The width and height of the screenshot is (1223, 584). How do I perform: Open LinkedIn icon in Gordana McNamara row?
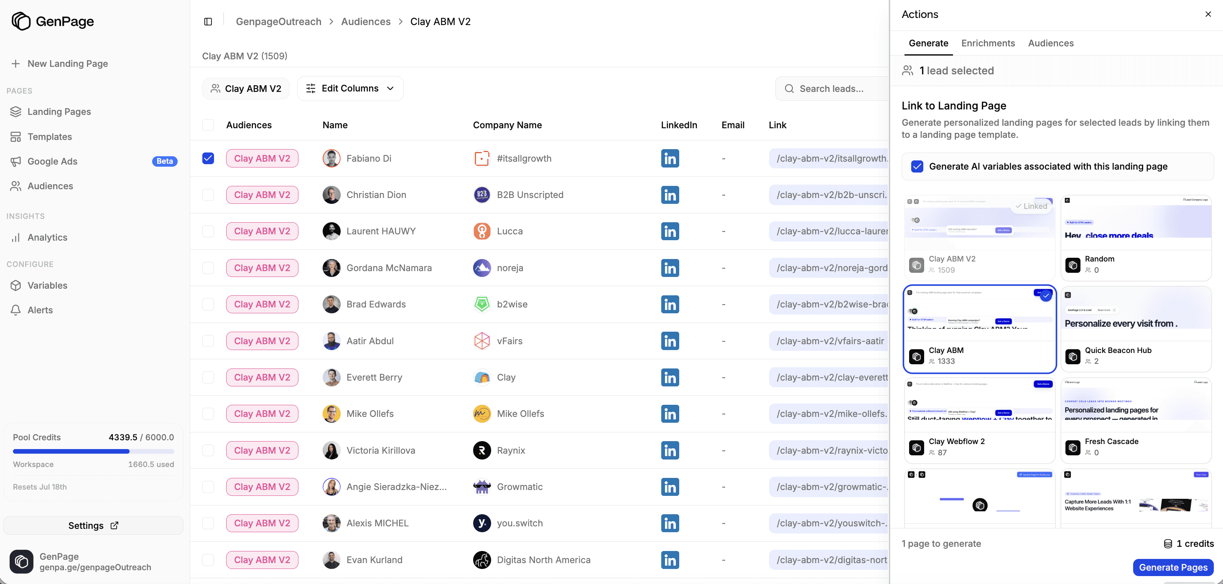pos(670,268)
